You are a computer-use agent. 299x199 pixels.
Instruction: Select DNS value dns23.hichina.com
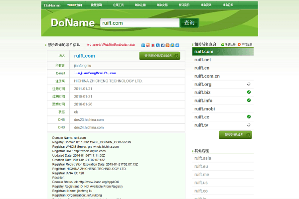89,119
